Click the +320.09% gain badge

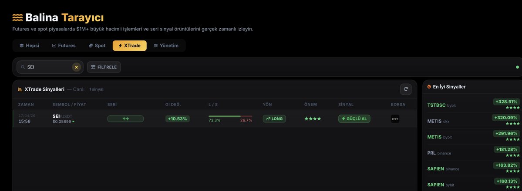click(506, 118)
